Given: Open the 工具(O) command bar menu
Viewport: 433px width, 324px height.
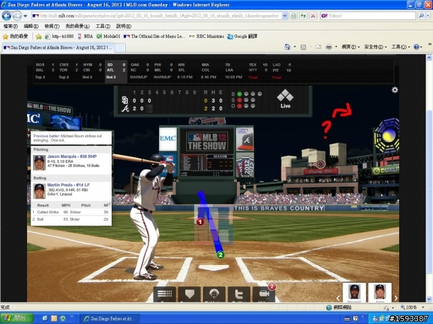Looking at the screenshot, I should 401,47.
